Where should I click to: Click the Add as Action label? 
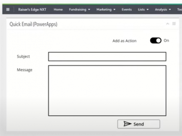click(124, 41)
